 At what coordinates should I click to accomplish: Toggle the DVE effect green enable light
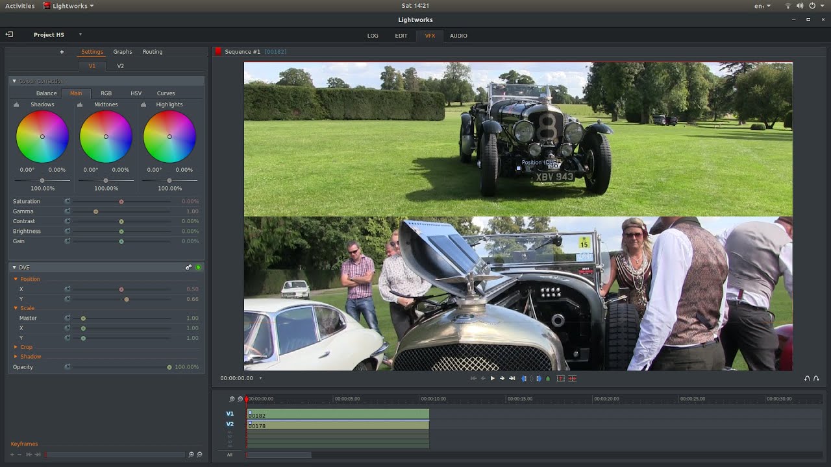(198, 267)
